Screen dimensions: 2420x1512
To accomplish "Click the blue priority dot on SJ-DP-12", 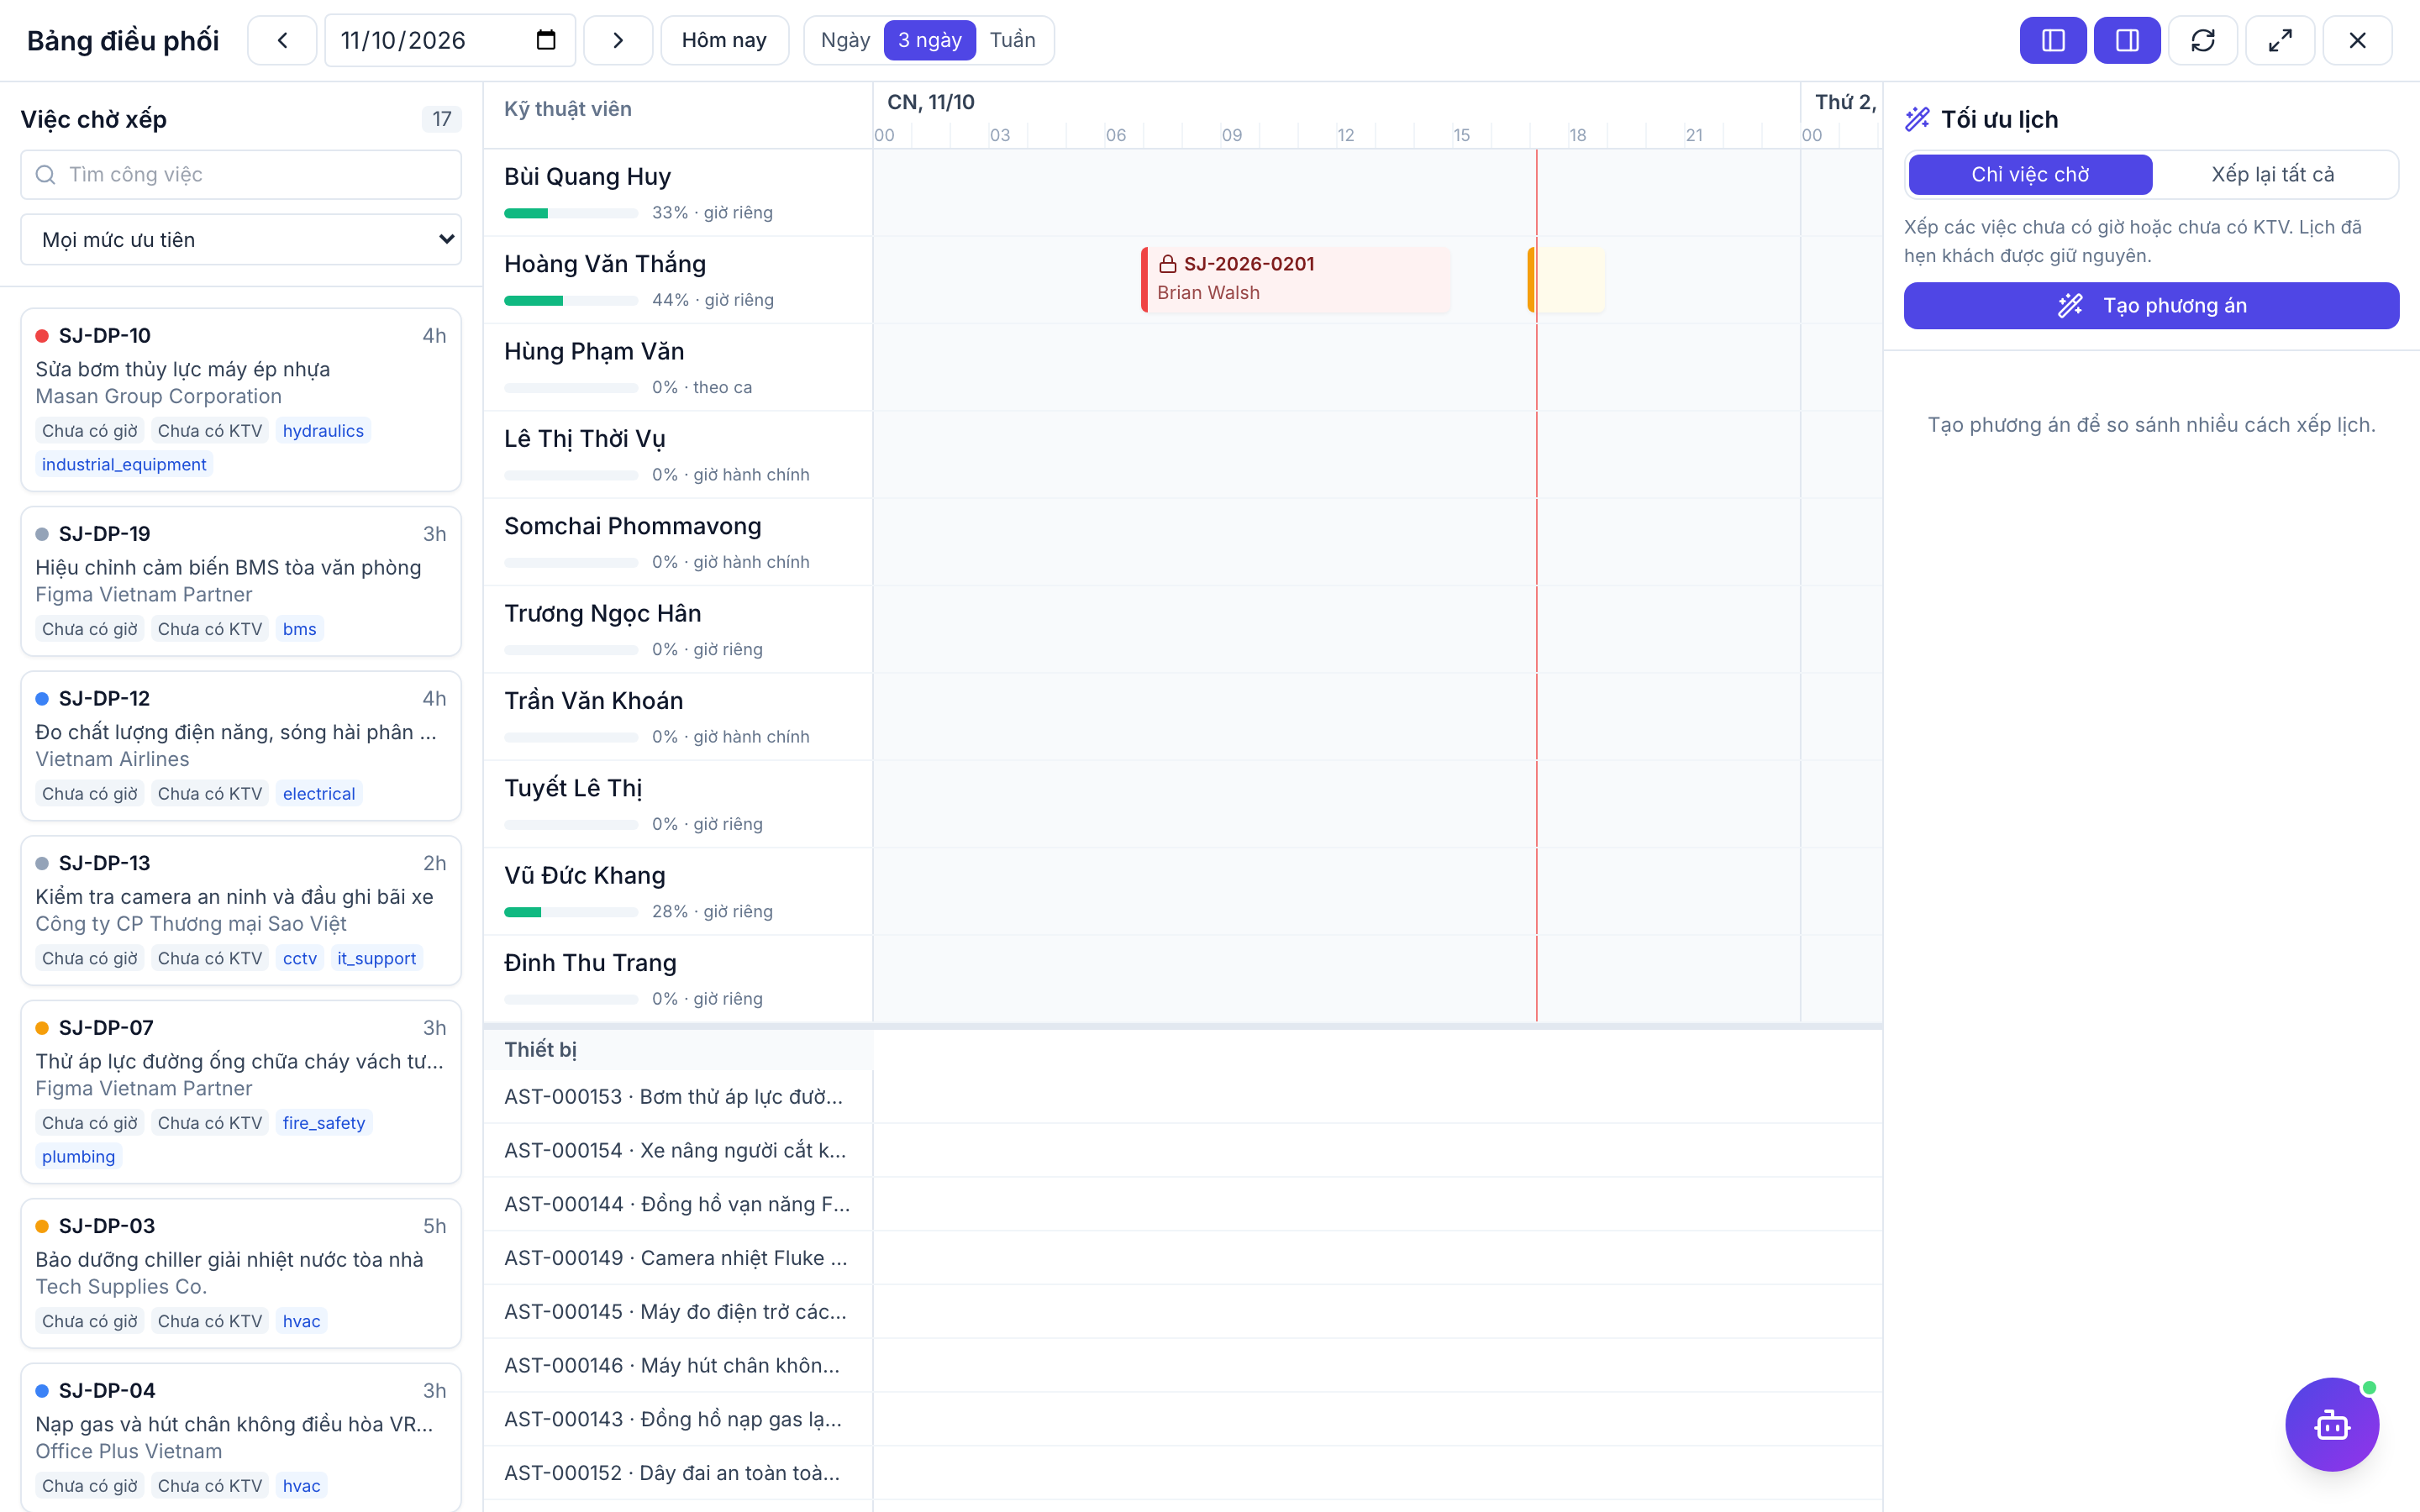I will 42,699.
